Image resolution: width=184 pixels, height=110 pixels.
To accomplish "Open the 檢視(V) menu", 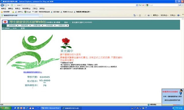I will tap(18, 9).
